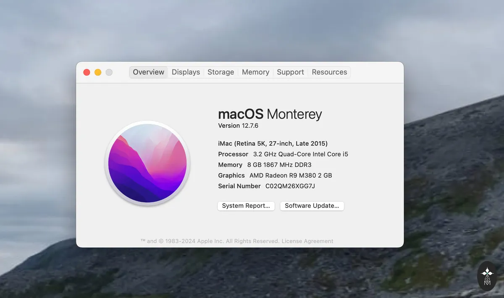Select 3.2 GHz Quad-Core Intel Core i5

(x=301, y=154)
